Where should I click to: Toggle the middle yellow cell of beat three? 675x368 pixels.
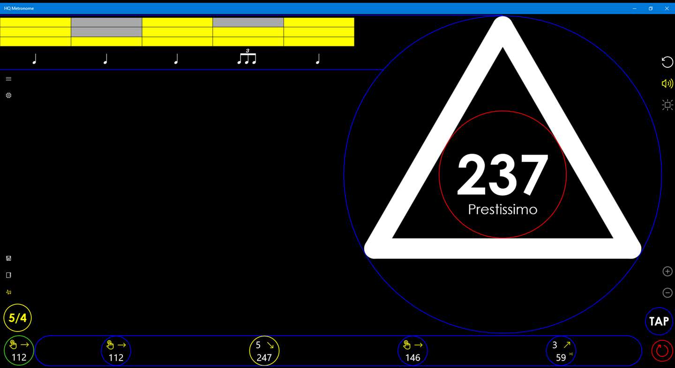pos(177,32)
